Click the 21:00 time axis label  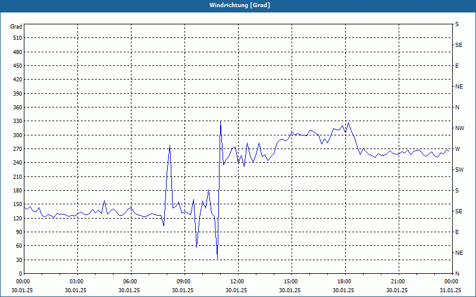coord(399,282)
